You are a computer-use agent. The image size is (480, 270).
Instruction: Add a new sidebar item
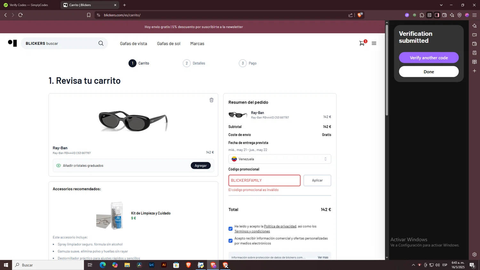[x=475, y=71]
